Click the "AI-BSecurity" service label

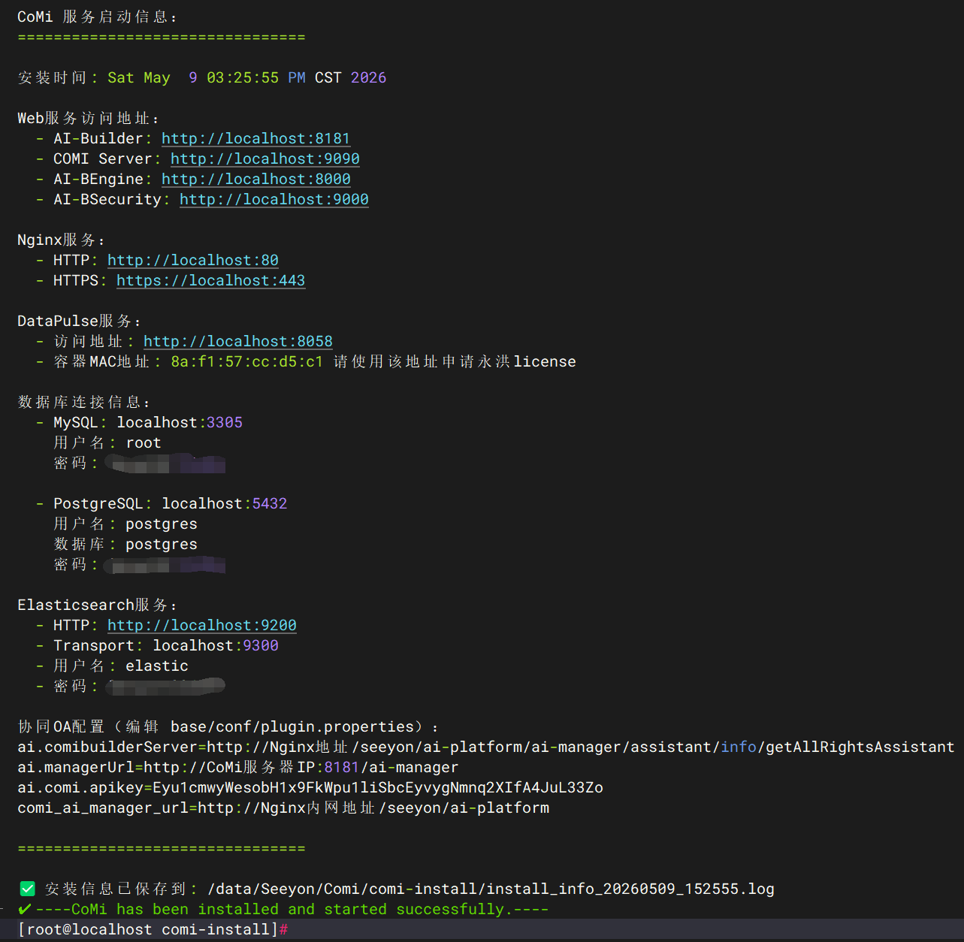pyautogui.click(x=107, y=199)
